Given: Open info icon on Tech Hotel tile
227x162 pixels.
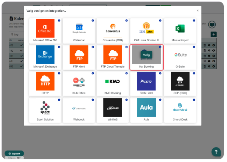Looking at the screenshot, I should pyautogui.click(x=160, y=73).
